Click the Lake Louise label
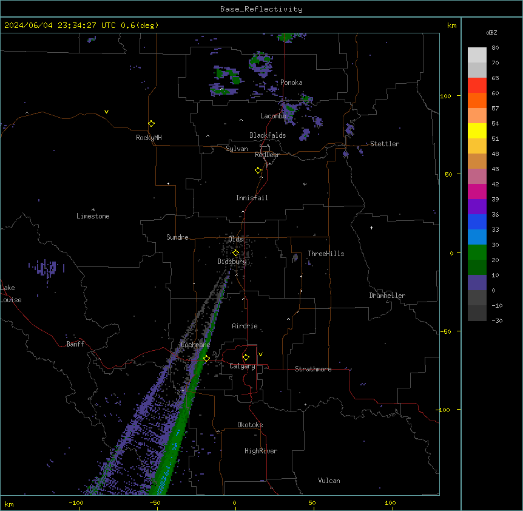Viewport: 523px width, 511px height. click(x=11, y=294)
